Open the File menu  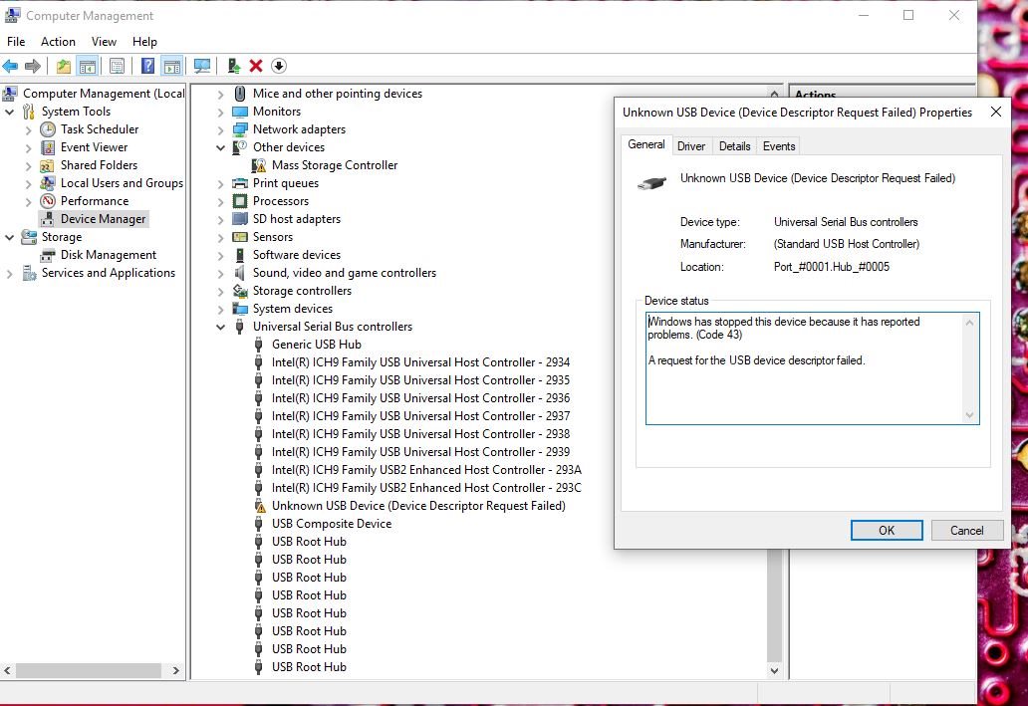click(x=16, y=41)
